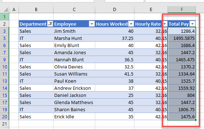
Task: Select Total Pay value 1495.5875
Action: pyautogui.click(x=182, y=38)
